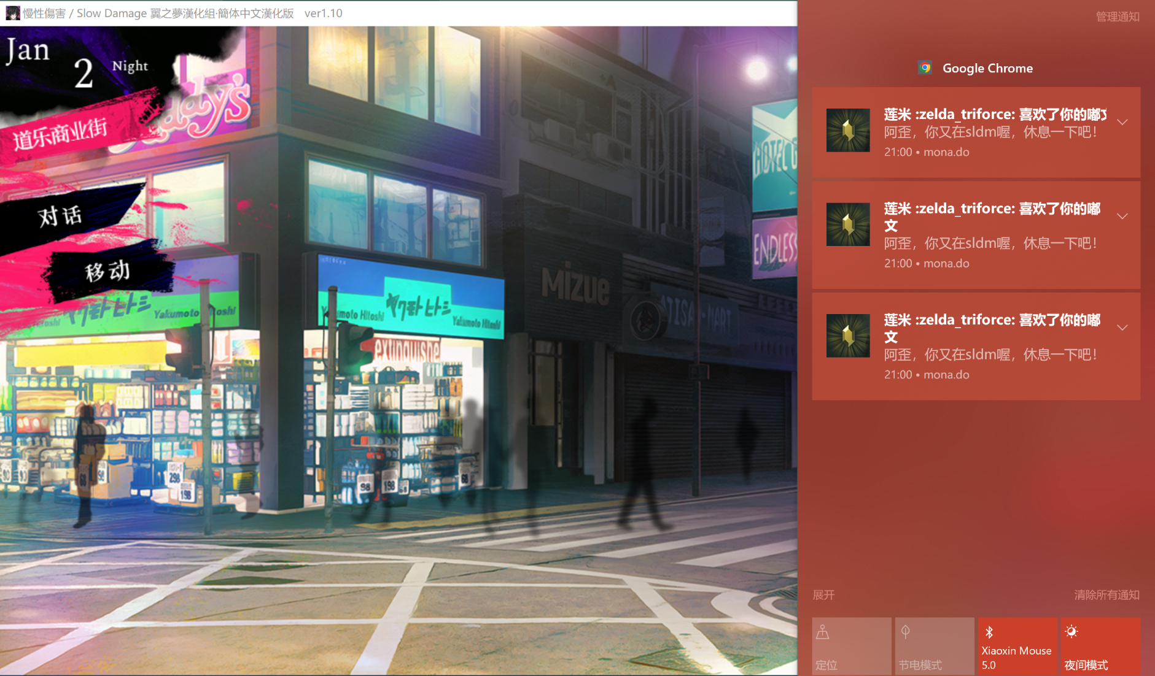
Task: Click the avatar in the first notification
Action: point(847,130)
